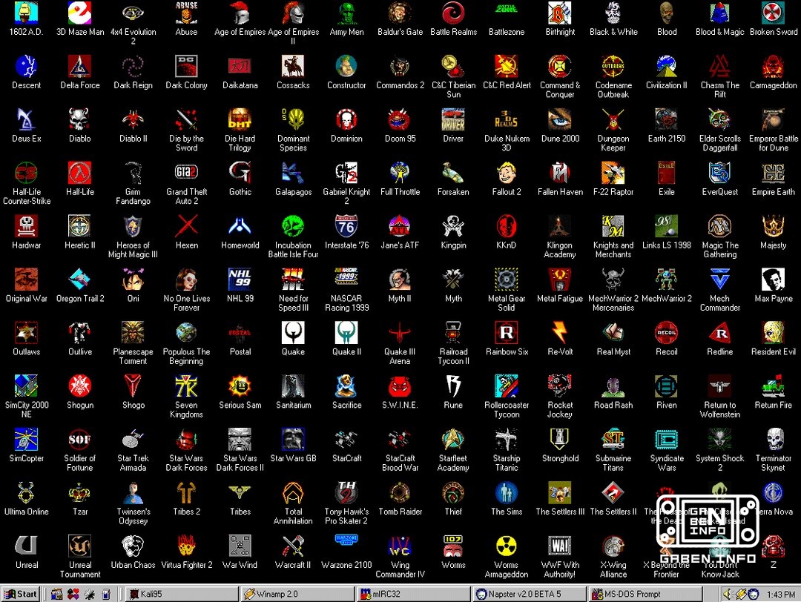Click the StarCraft Brood War icon
801x602 pixels.
click(400, 439)
